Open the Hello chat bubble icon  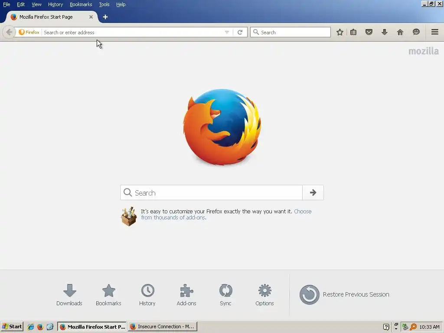416,32
